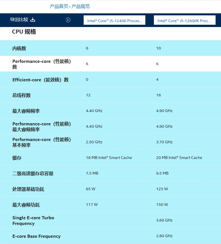The image size is (221, 244).
Task: Select the 65 W base power value
Action: [90, 189]
